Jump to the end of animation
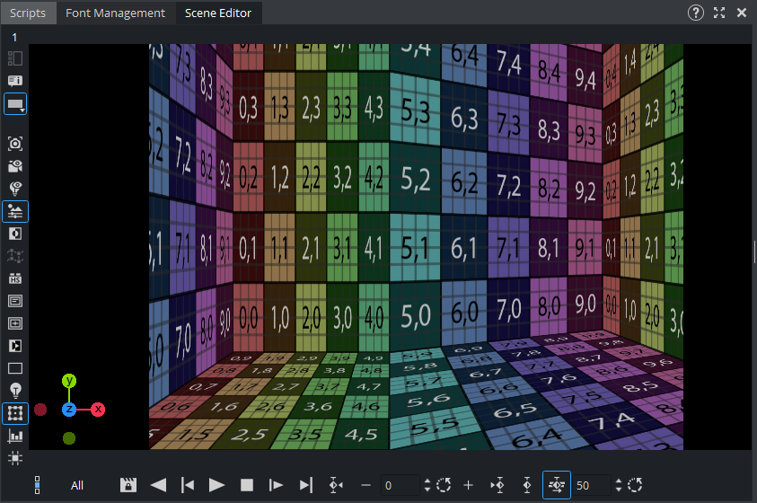This screenshot has height=503, width=757. pyautogui.click(x=305, y=485)
